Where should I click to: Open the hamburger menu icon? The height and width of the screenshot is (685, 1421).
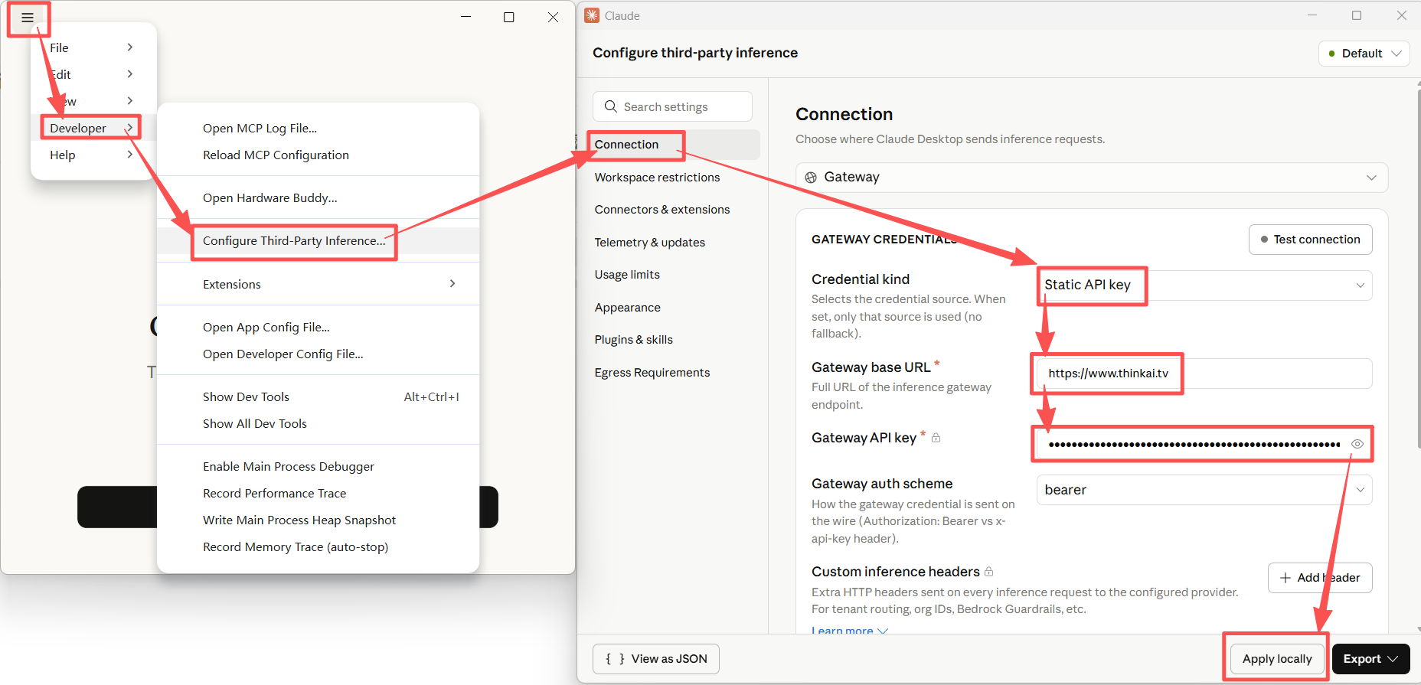pyautogui.click(x=28, y=18)
